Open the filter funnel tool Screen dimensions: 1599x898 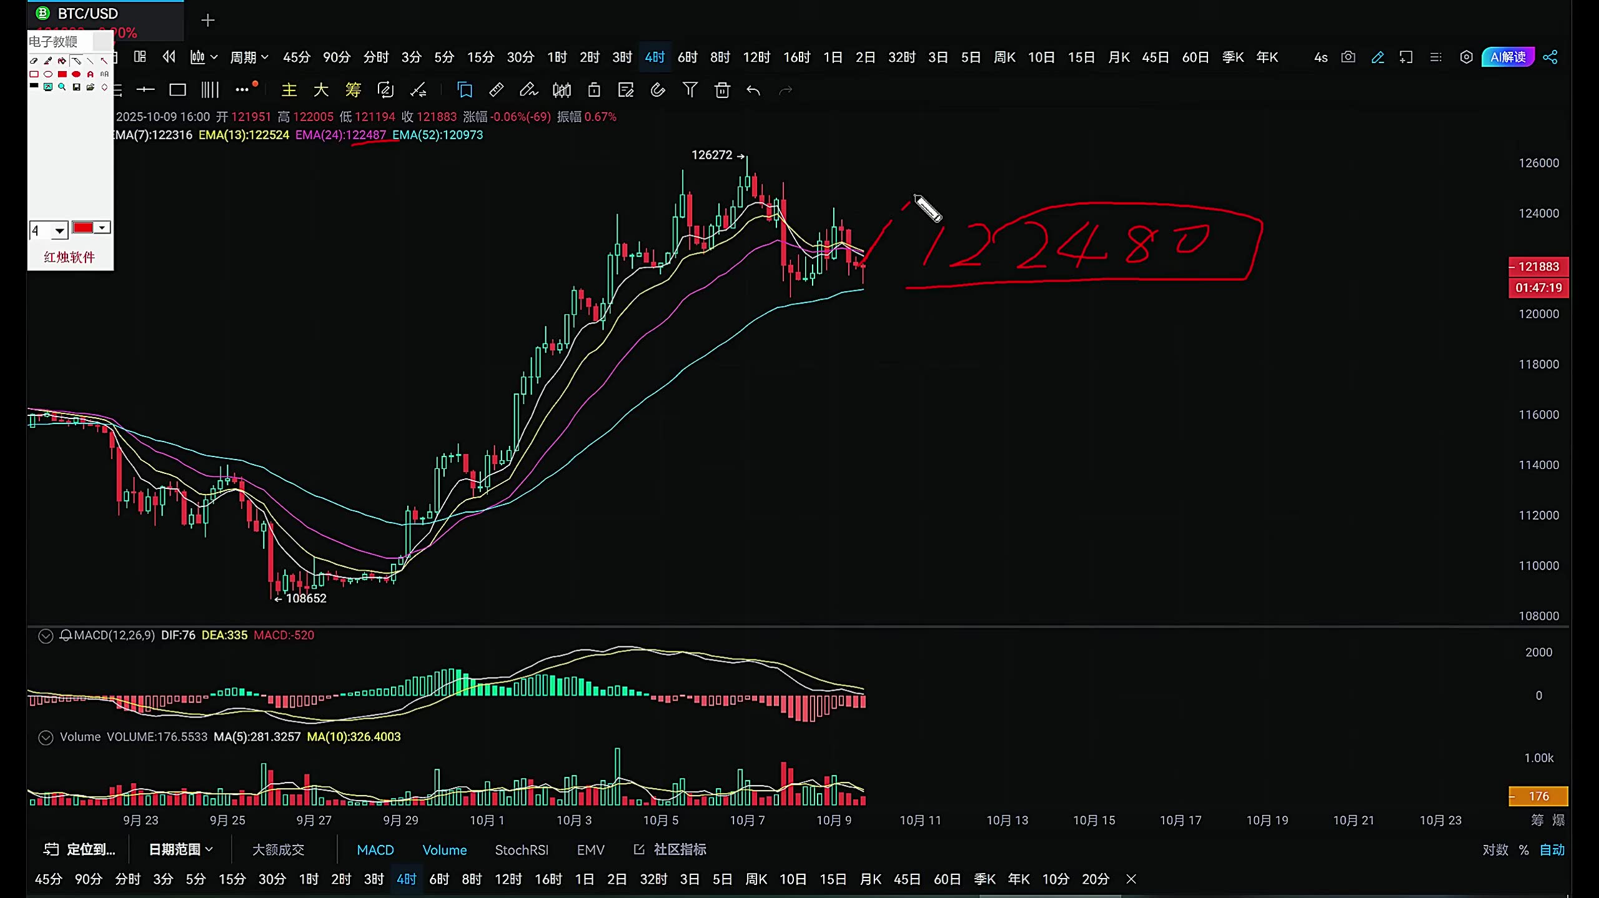[x=690, y=91]
